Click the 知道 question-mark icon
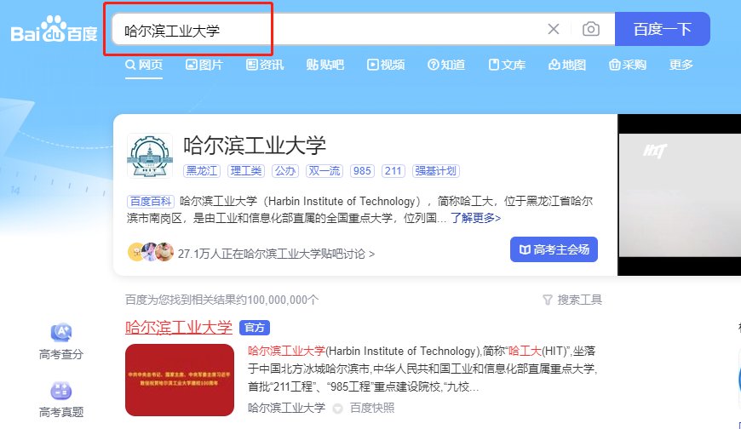This screenshot has width=741, height=429. [433, 65]
